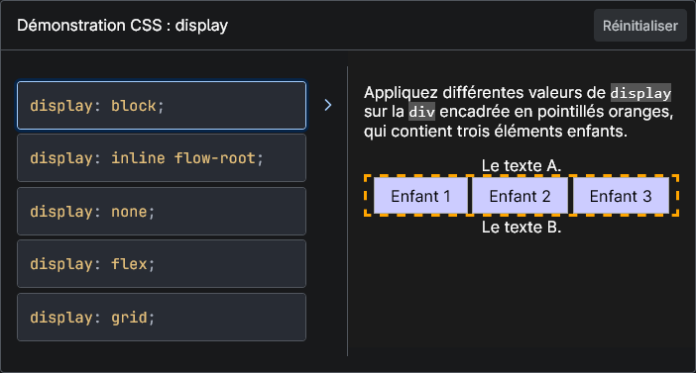The width and height of the screenshot is (696, 373).
Task: Click the highlighted 'div' code word
Action: (421, 112)
